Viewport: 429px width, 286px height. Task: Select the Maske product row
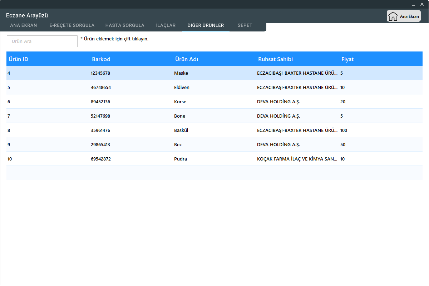pos(181,73)
